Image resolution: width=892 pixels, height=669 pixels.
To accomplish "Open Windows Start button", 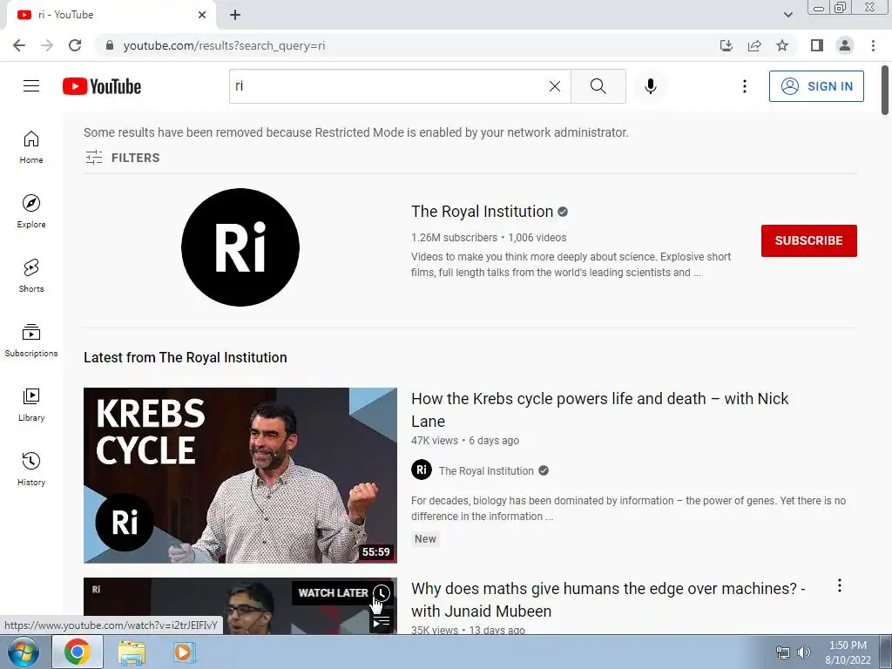I will (x=23, y=652).
